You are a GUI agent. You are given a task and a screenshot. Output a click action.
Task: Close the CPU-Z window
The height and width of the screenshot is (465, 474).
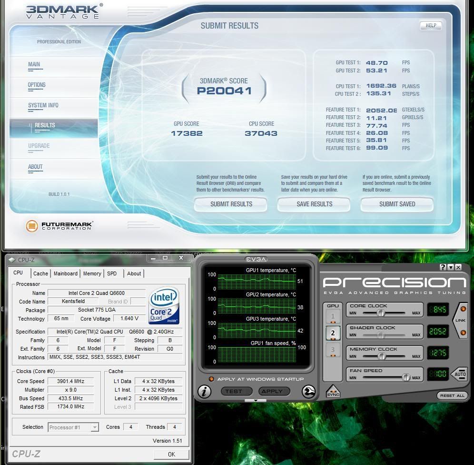tap(181, 258)
